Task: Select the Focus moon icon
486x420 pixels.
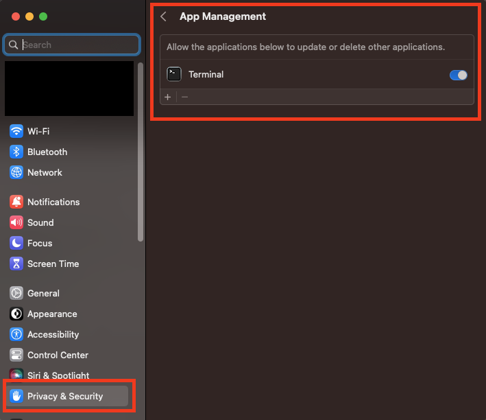Action: click(16, 243)
